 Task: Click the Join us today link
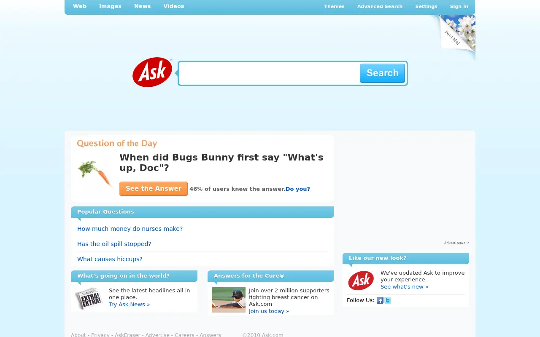(269, 311)
